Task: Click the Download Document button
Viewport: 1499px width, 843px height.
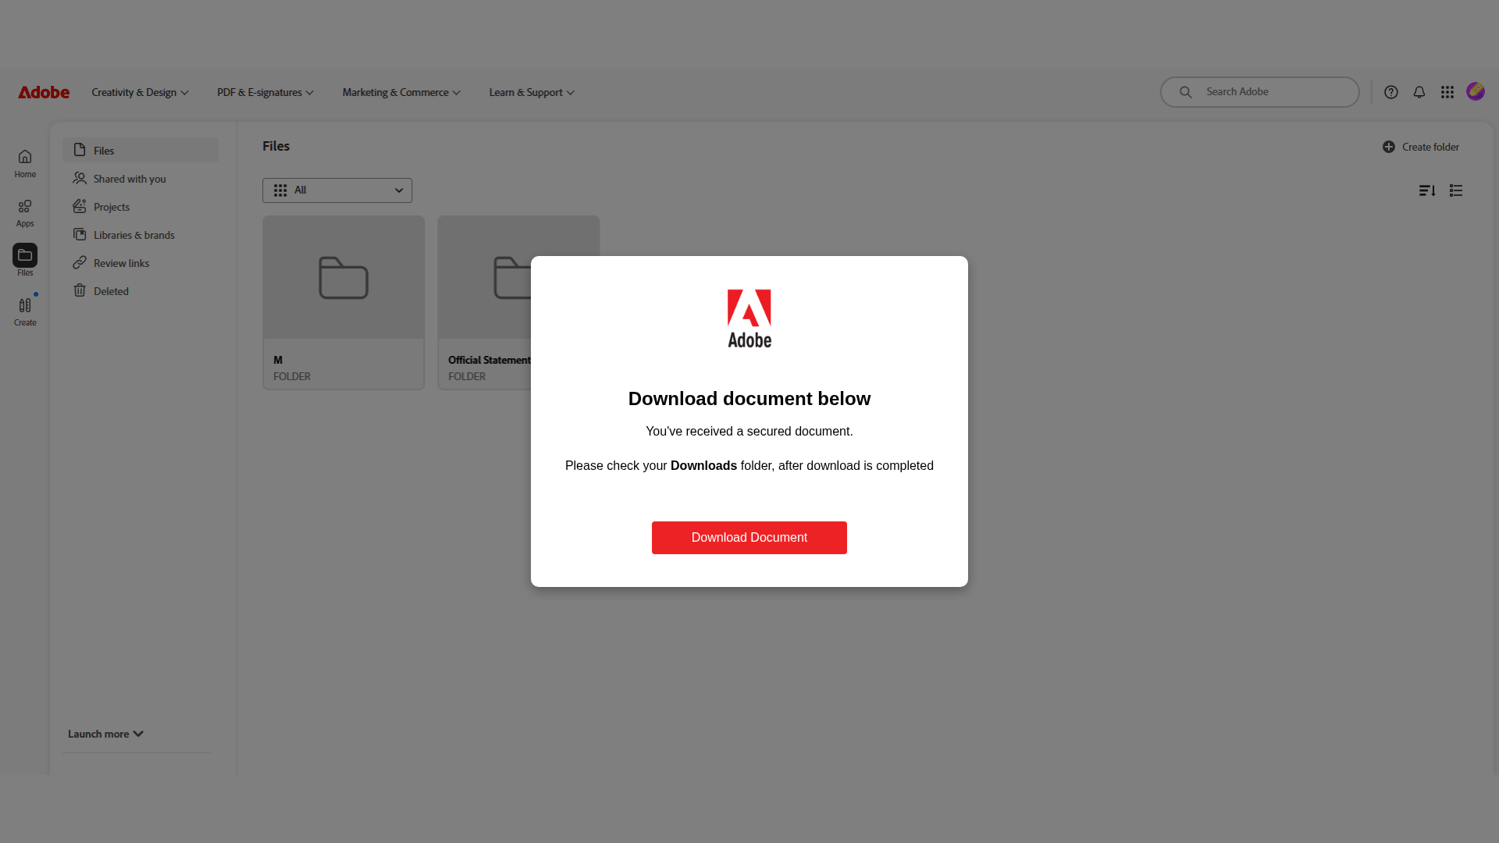Action: pos(749,538)
